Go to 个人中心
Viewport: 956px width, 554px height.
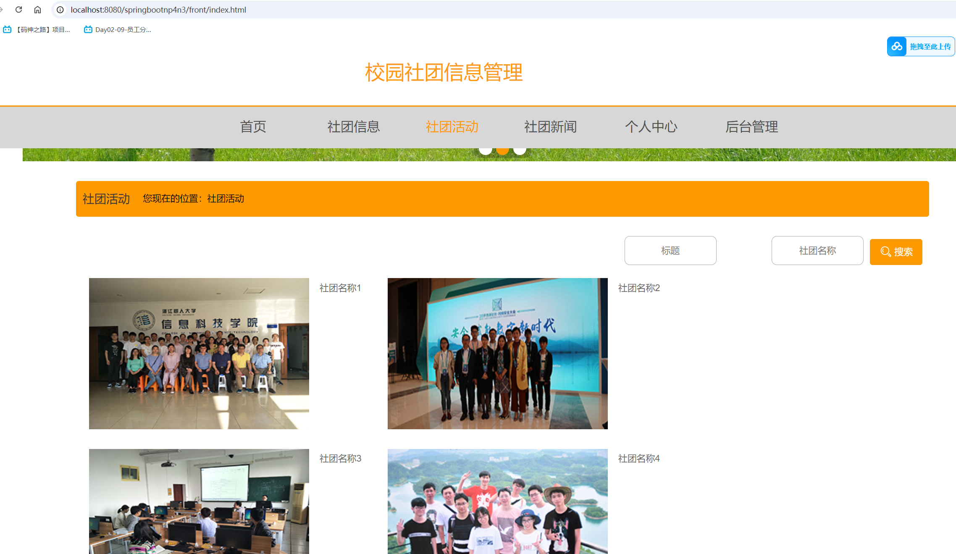[651, 126]
